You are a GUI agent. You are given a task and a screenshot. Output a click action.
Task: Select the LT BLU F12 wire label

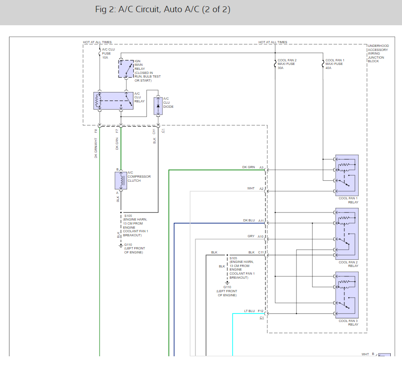tap(248, 311)
